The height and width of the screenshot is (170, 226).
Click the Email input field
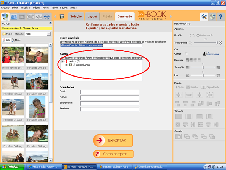coord(110,92)
